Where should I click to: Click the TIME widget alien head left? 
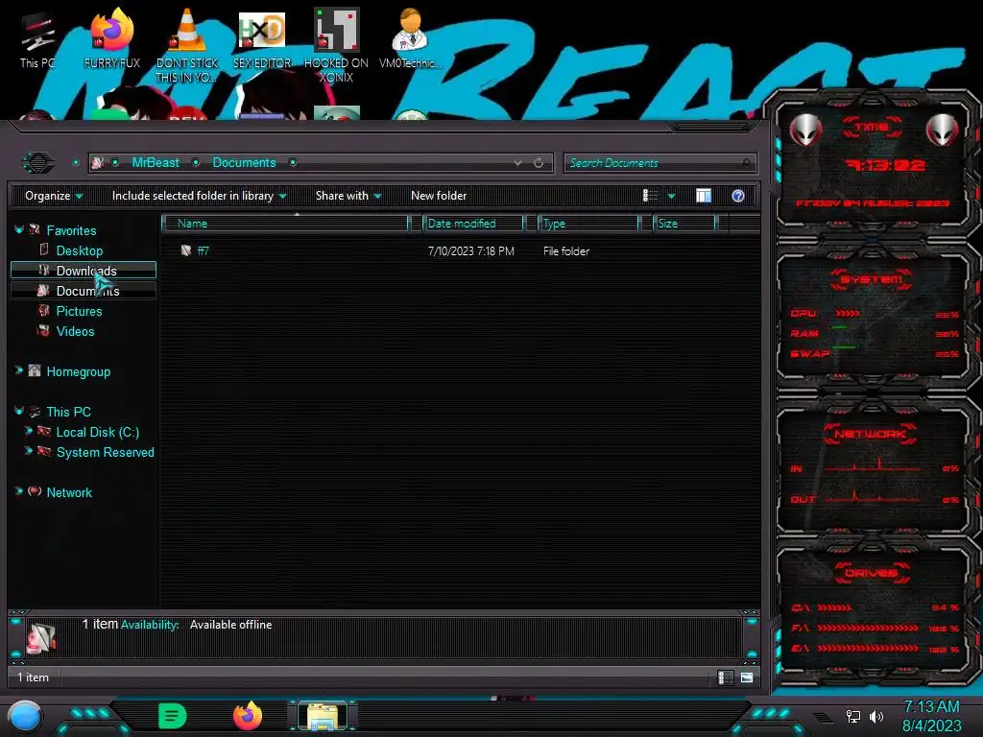pyautogui.click(x=805, y=130)
